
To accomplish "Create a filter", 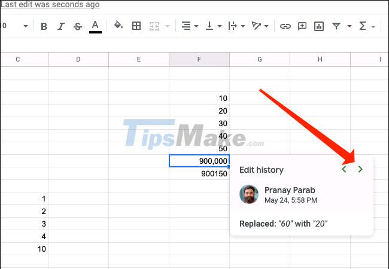I will point(336,26).
